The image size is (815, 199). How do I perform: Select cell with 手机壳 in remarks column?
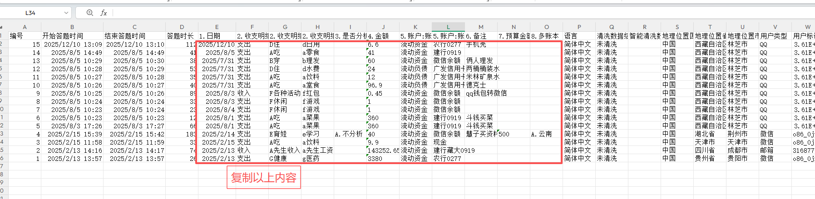[480, 44]
